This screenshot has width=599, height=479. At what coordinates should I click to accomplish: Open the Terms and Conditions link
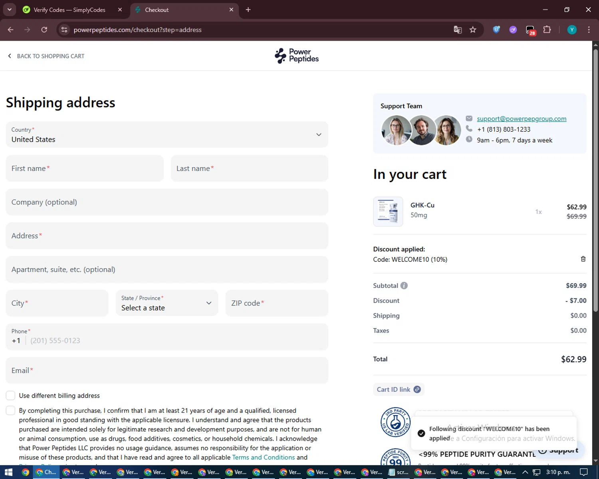(264, 457)
